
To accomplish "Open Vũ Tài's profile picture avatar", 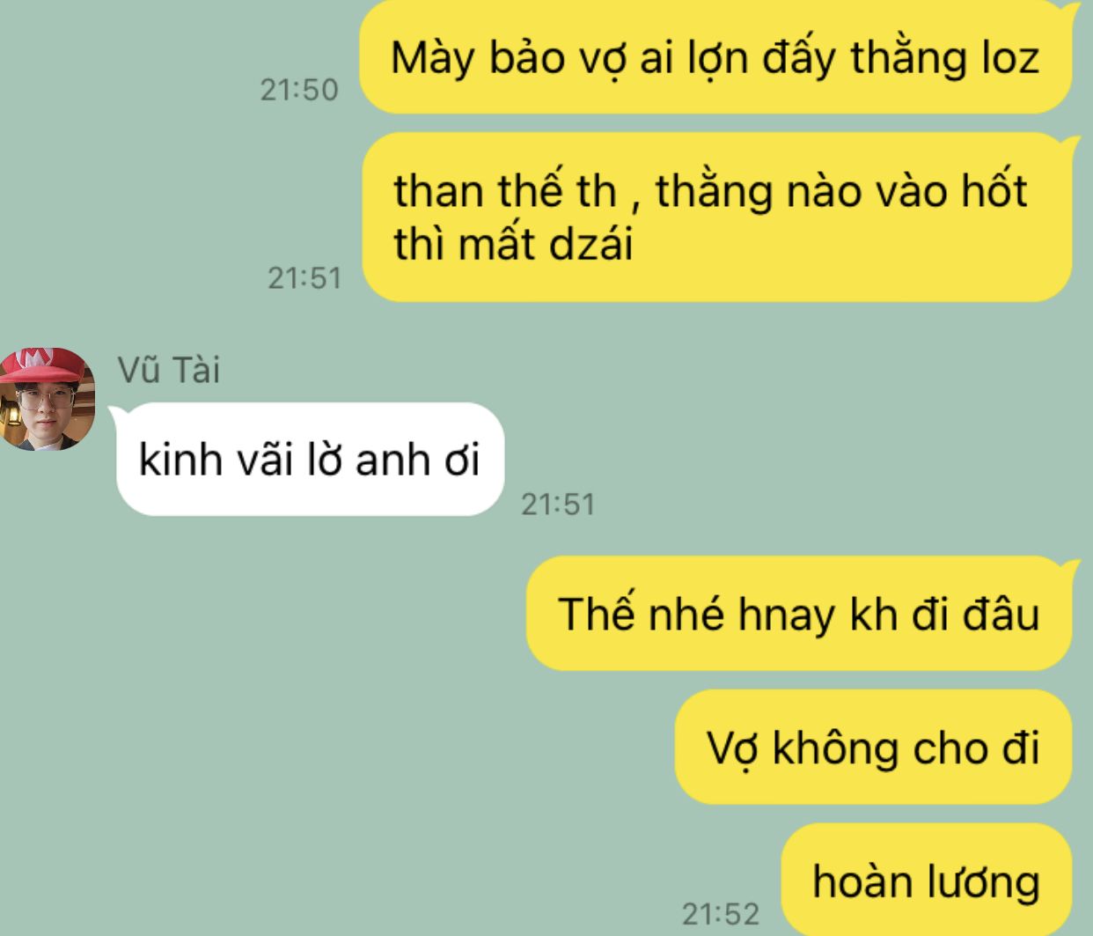I will tap(47, 399).
